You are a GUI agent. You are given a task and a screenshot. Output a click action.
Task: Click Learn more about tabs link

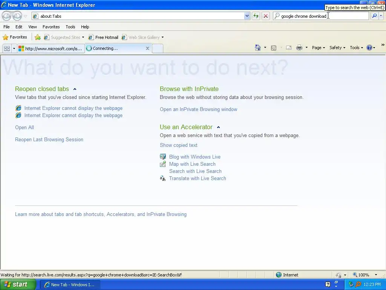pyautogui.click(x=101, y=214)
